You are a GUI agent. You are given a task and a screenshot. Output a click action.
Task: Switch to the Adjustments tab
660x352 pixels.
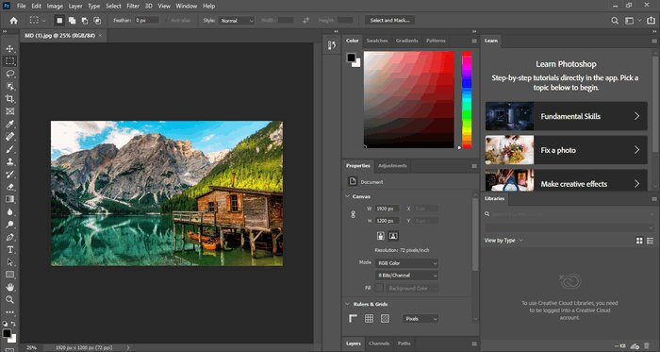tap(392, 166)
